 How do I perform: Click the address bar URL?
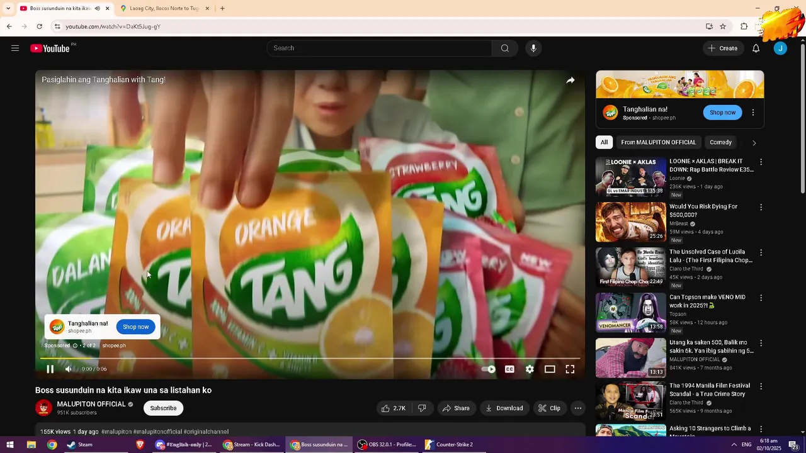[113, 26]
